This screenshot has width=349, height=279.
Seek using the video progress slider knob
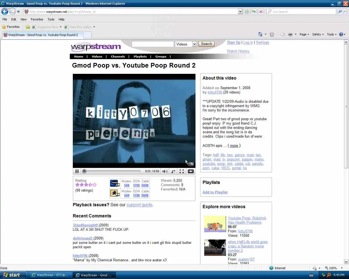pos(84,171)
